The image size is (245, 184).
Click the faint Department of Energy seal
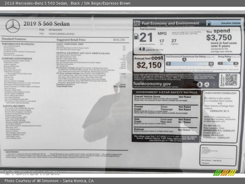214,85
